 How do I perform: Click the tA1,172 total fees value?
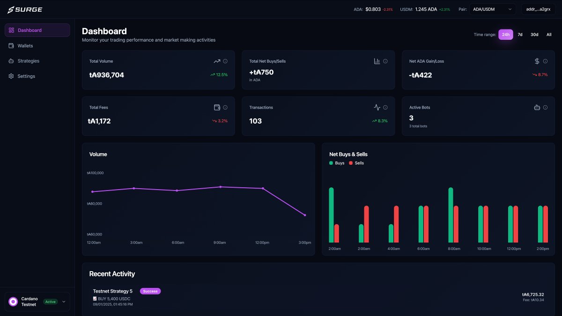[99, 121]
